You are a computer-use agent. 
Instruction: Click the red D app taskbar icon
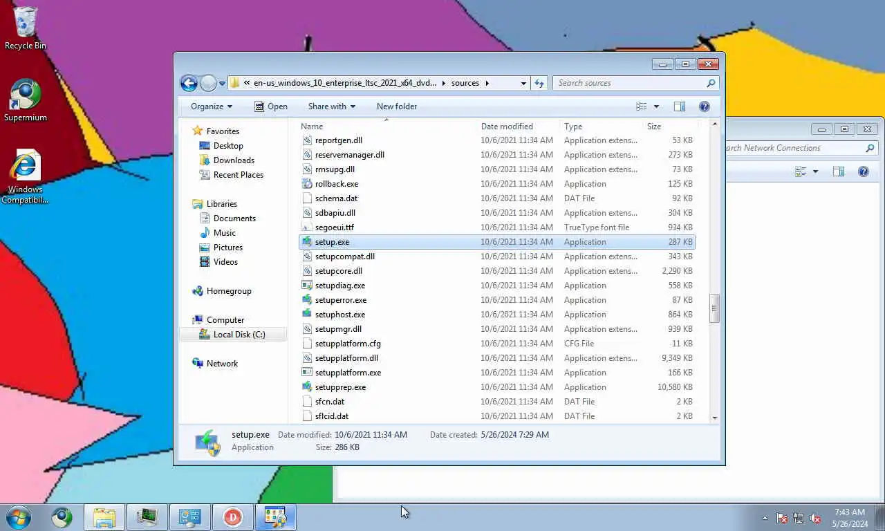232,517
